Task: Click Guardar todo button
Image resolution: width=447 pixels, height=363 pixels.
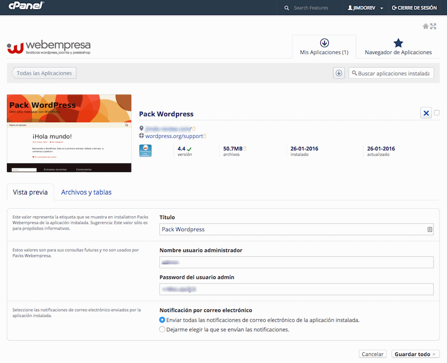Action: [x=415, y=354]
